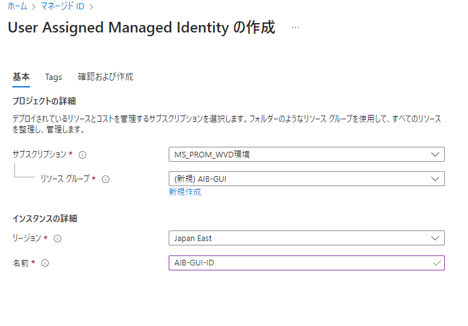This screenshot has width=468, height=326.
Task: Show info tooltip for リージョン
Action: [57, 239]
